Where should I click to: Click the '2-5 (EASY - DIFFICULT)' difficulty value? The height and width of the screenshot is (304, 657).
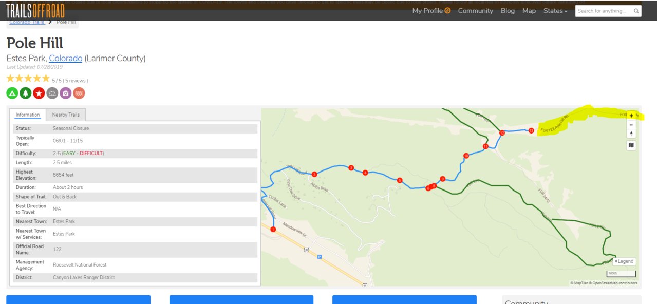[x=79, y=153]
